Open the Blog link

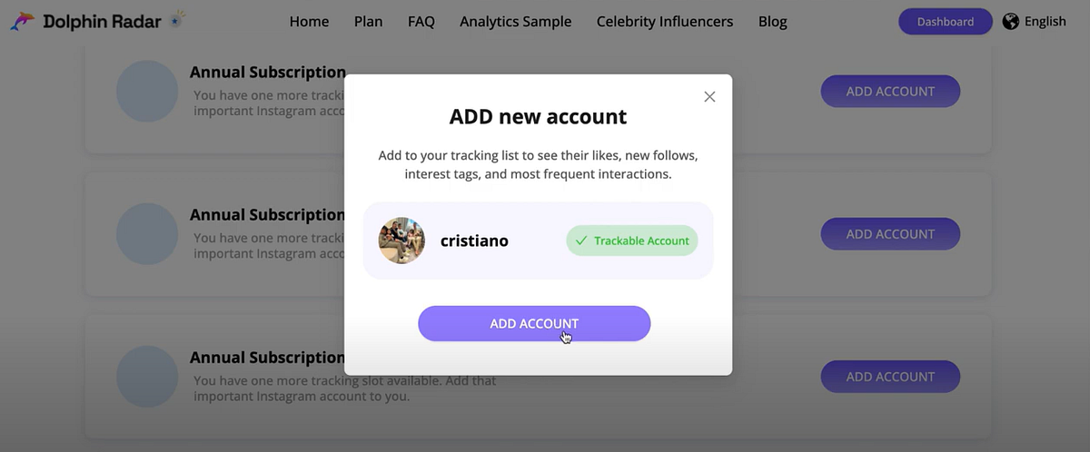tap(773, 22)
